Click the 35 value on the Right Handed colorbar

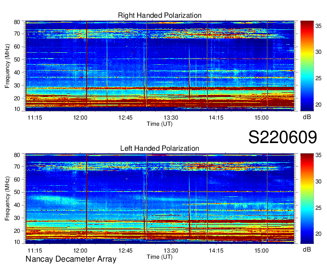[318, 26]
